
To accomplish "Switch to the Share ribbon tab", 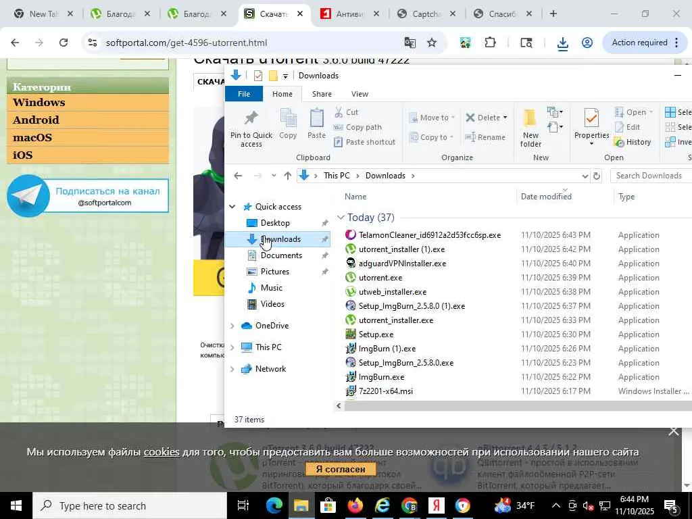I will click(322, 94).
